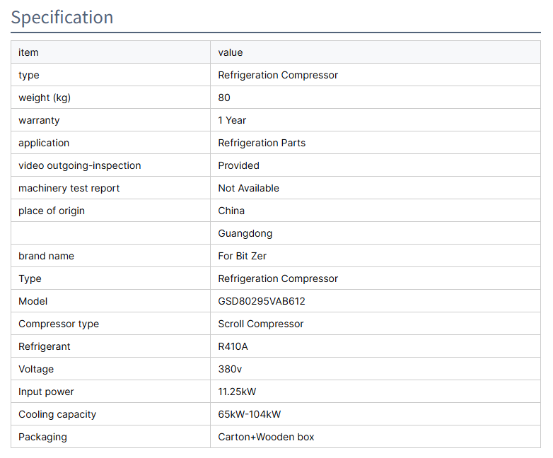Select the Guangdong cell

point(245,233)
